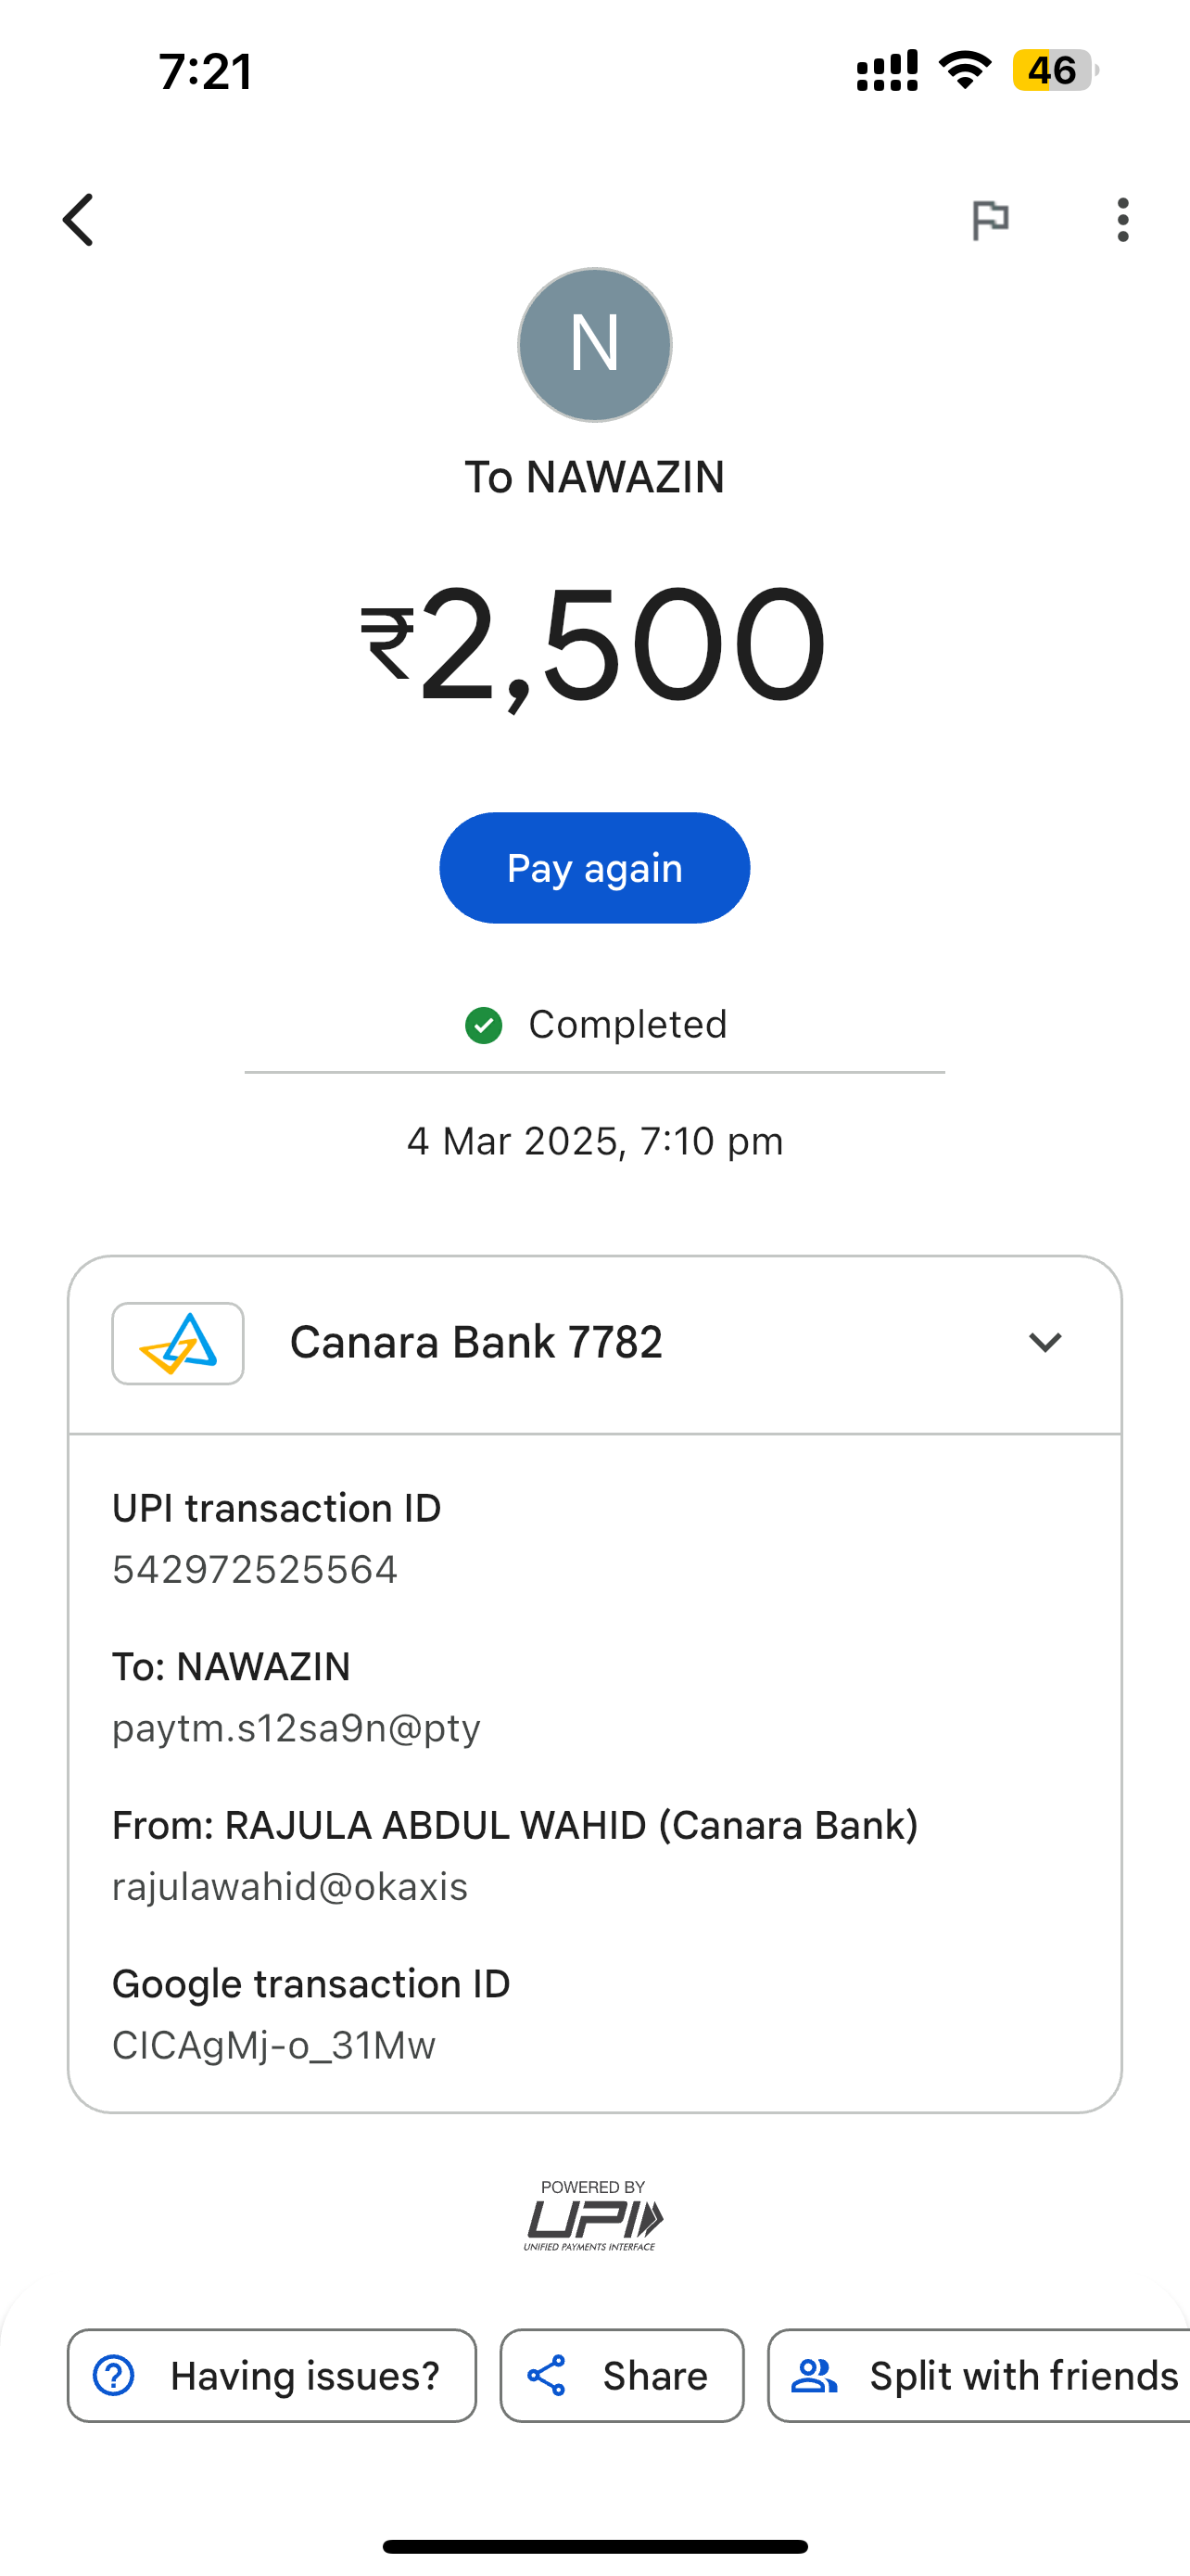The image size is (1190, 2576).
Task: Tap the Wi-Fi icon in status bar
Action: pos(964,70)
